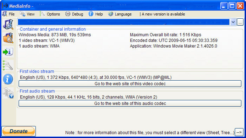The height and width of the screenshot is (138, 246).
Task: Click the Options menu icon
Action: [x=42, y=14]
